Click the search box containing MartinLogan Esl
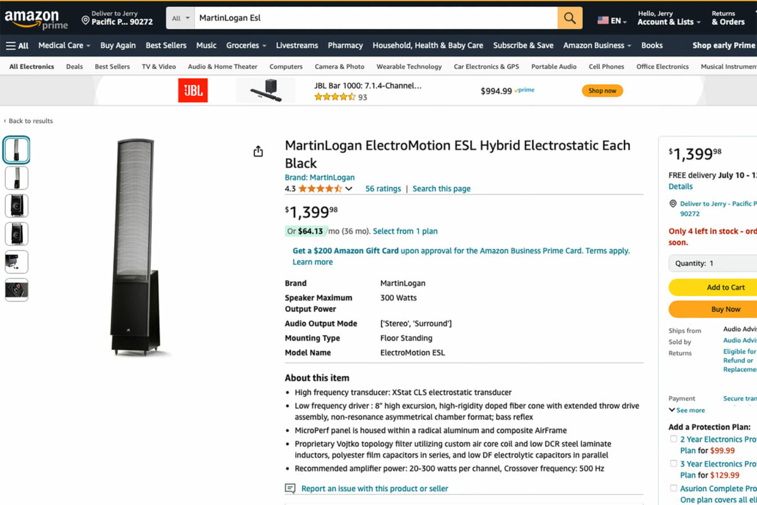Image resolution: width=757 pixels, height=505 pixels. [x=376, y=18]
